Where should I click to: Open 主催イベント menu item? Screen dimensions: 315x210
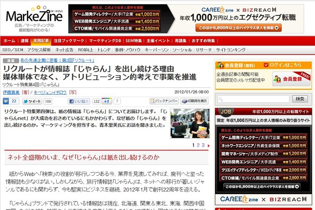tap(158, 41)
